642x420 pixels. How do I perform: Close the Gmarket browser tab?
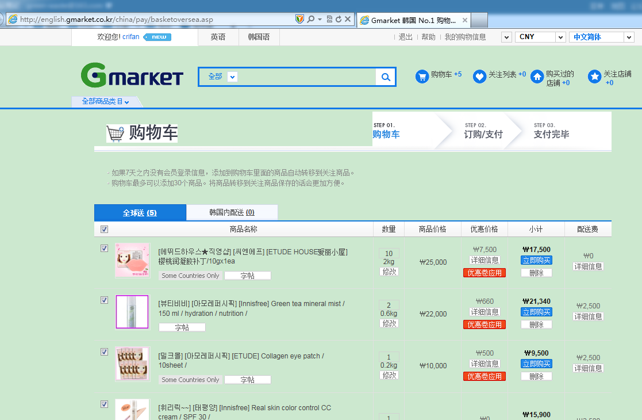[x=465, y=20]
